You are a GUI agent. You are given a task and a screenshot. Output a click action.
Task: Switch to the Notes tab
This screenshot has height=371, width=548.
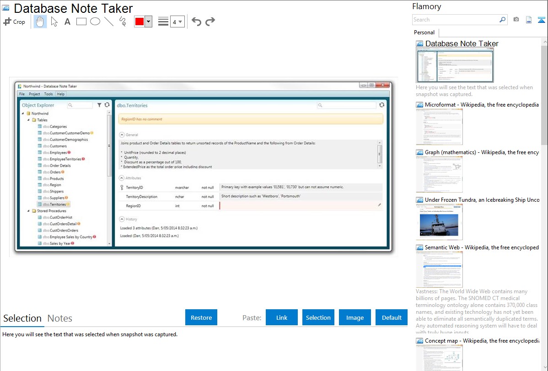coord(60,318)
